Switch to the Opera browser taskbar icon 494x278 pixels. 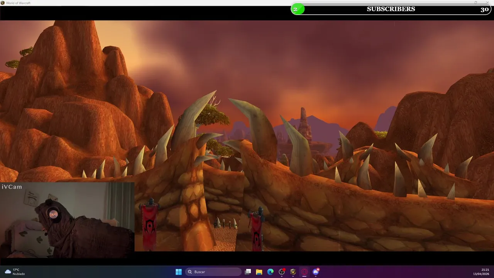tap(305, 272)
